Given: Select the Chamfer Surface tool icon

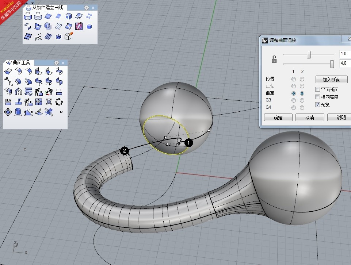Looking at the screenshot, I should coord(28,72).
